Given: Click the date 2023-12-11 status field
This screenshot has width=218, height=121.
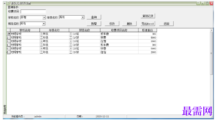Looking at the screenshot, I should click(111, 117).
